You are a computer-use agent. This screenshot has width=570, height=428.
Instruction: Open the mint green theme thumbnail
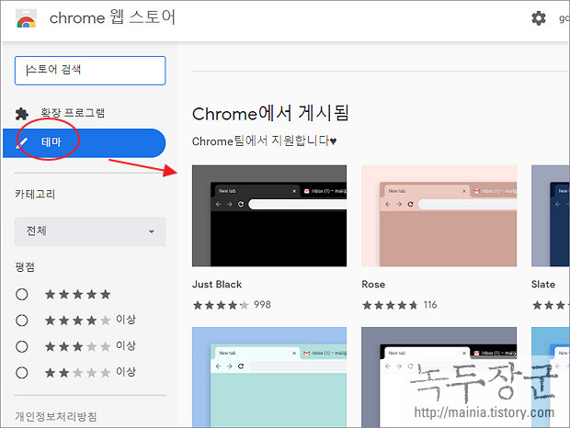point(269,377)
